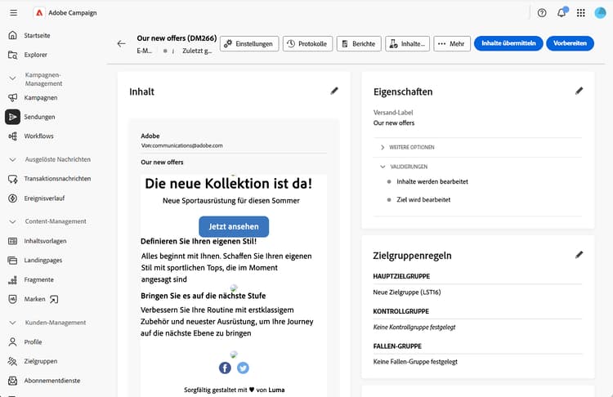Open the Mehr dropdown menu
This screenshot has height=397, width=613.
pyautogui.click(x=451, y=44)
